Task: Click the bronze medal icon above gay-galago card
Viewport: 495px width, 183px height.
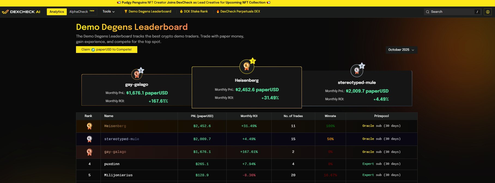Action: pyautogui.click(x=137, y=74)
